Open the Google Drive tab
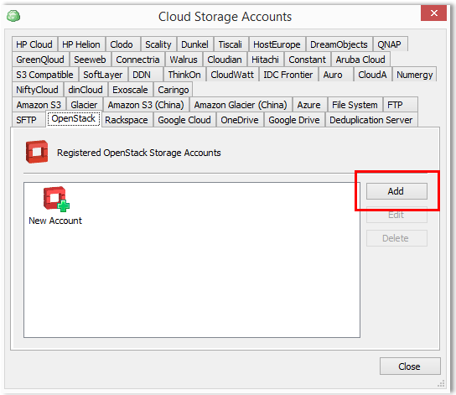 point(294,120)
